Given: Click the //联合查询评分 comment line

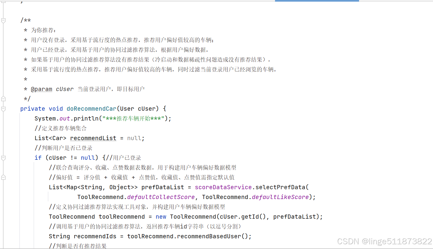Looking at the screenshot, I should pyautogui.click(x=143, y=167).
